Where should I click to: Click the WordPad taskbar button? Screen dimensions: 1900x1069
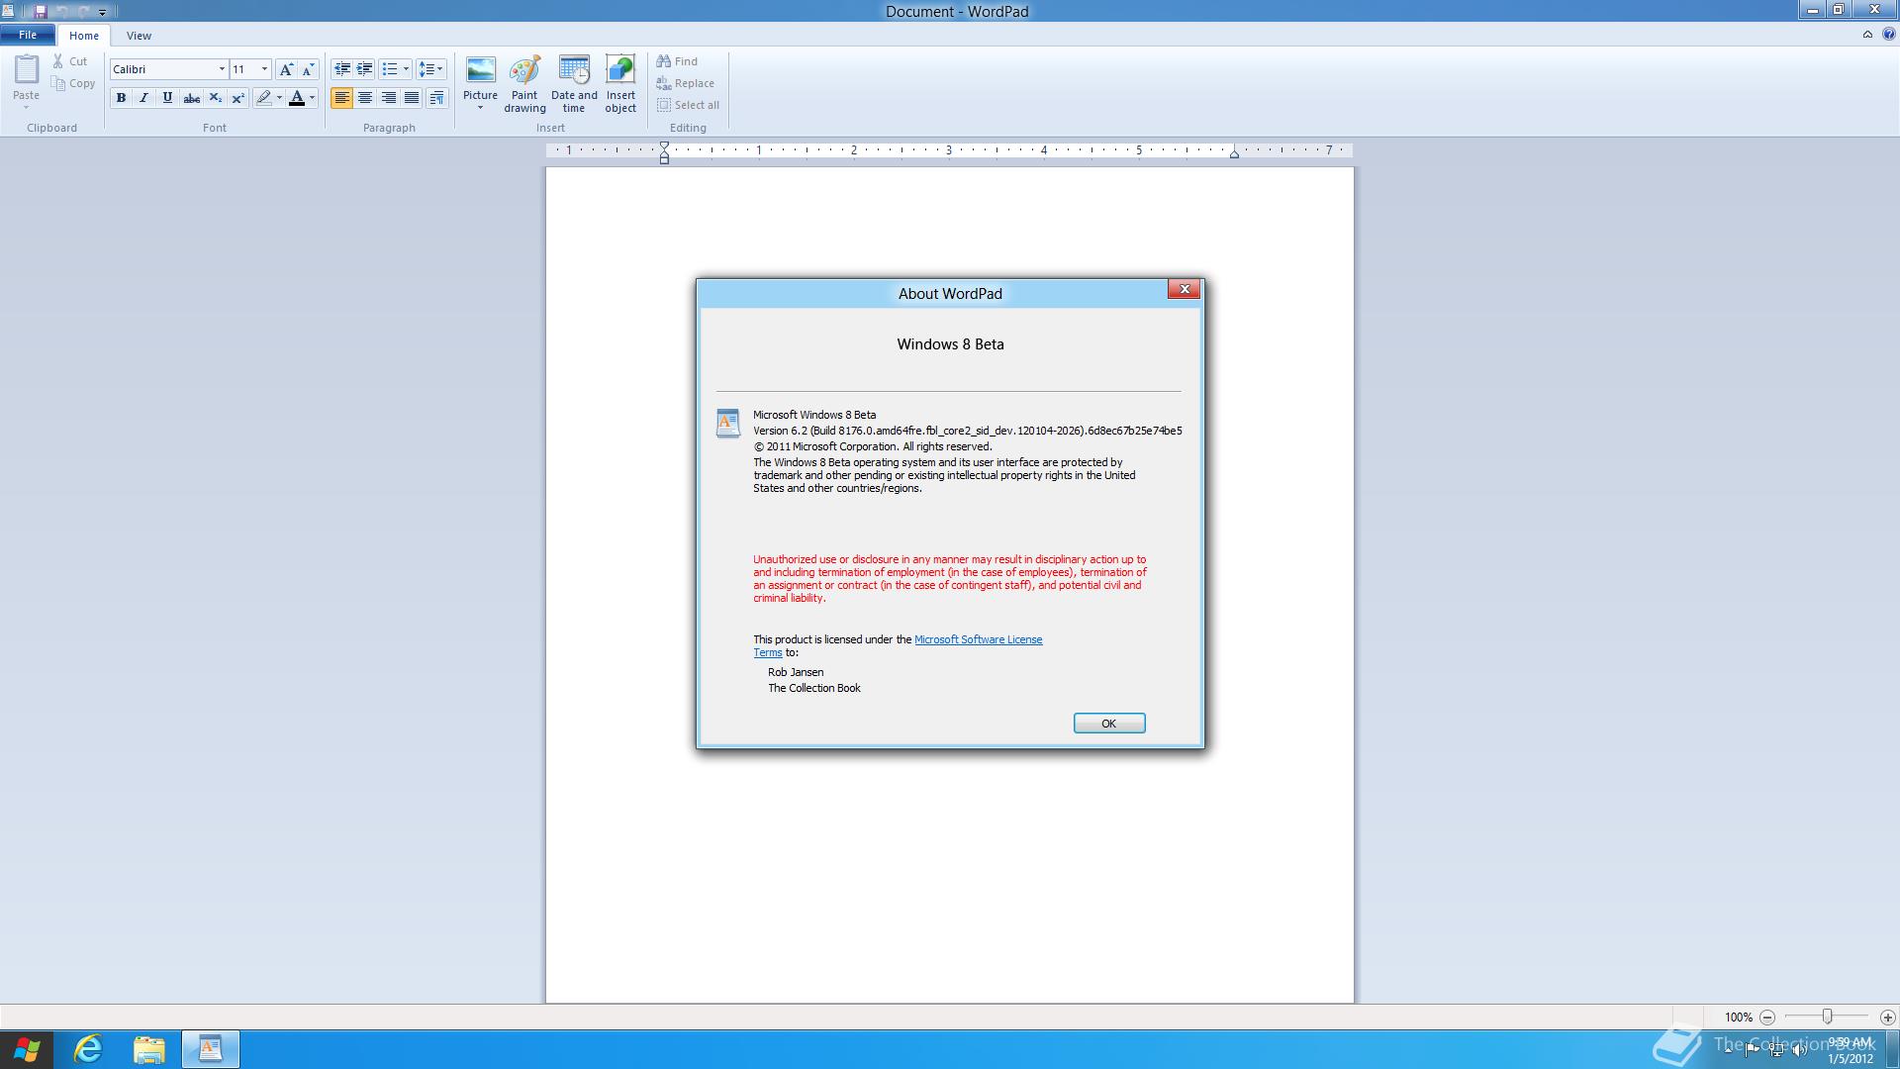tap(211, 1049)
